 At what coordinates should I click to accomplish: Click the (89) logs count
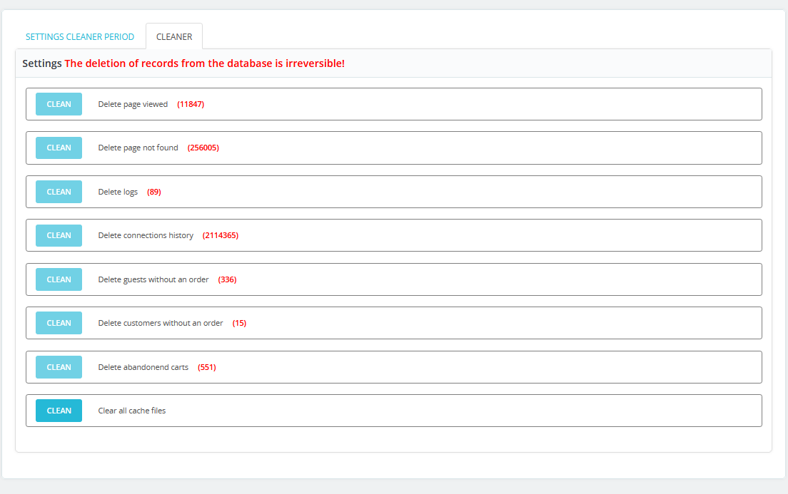(153, 192)
